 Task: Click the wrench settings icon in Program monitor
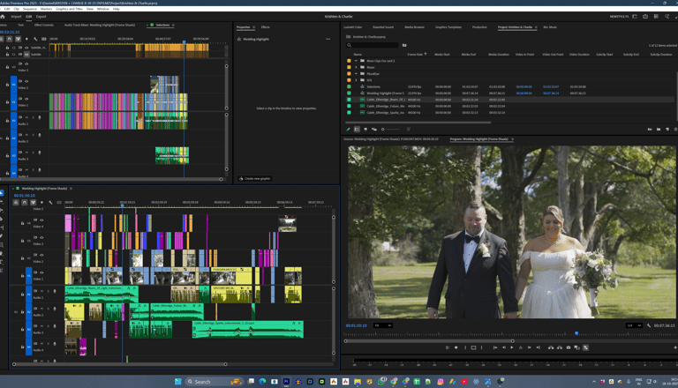[648, 325]
